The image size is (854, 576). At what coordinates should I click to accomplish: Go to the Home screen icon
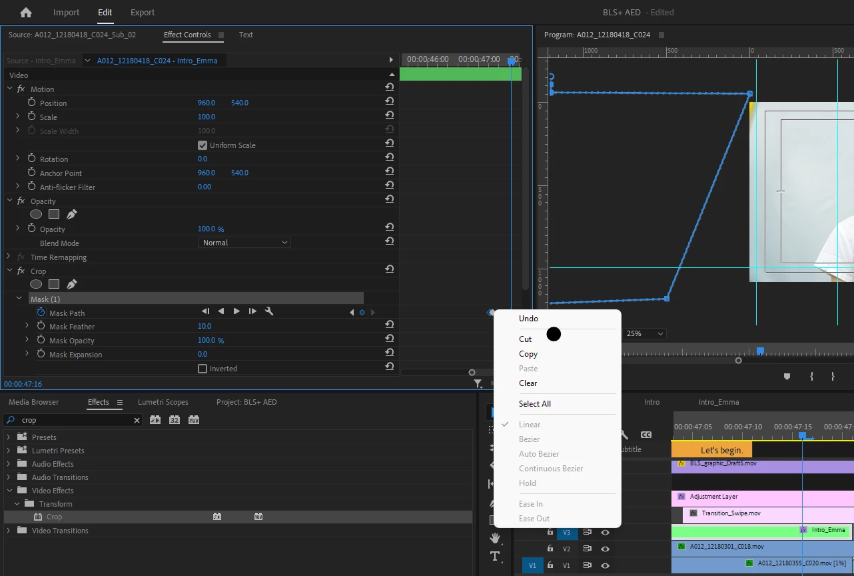26,12
